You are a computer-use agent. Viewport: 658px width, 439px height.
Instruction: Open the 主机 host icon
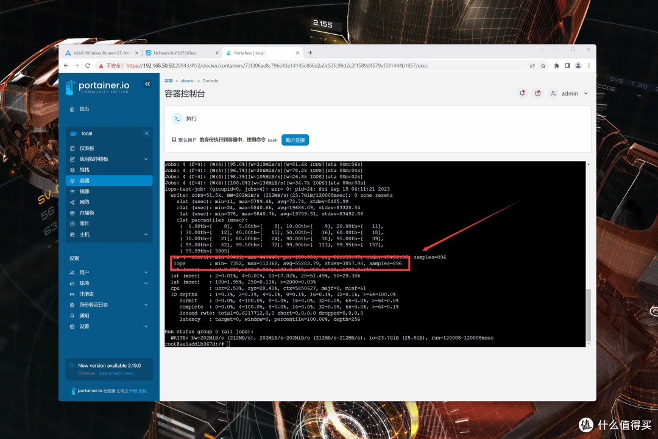coord(72,234)
